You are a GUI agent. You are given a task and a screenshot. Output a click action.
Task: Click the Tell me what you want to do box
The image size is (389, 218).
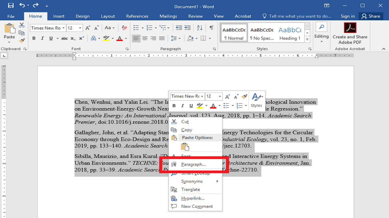click(297, 16)
